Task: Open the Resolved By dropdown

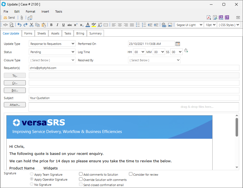Action: point(154,60)
